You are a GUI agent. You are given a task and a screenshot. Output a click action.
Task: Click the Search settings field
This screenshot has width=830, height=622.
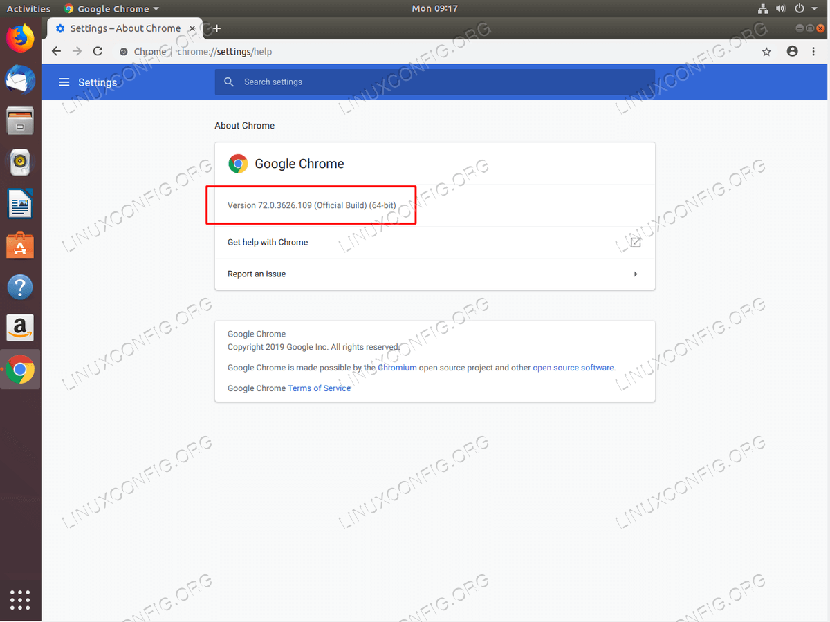pyautogui.click(x=434, y=82)
